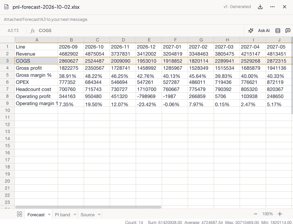Viewport: 293px width, 224px height.
Task: Select cell with value 1285967
Action: 175,68
